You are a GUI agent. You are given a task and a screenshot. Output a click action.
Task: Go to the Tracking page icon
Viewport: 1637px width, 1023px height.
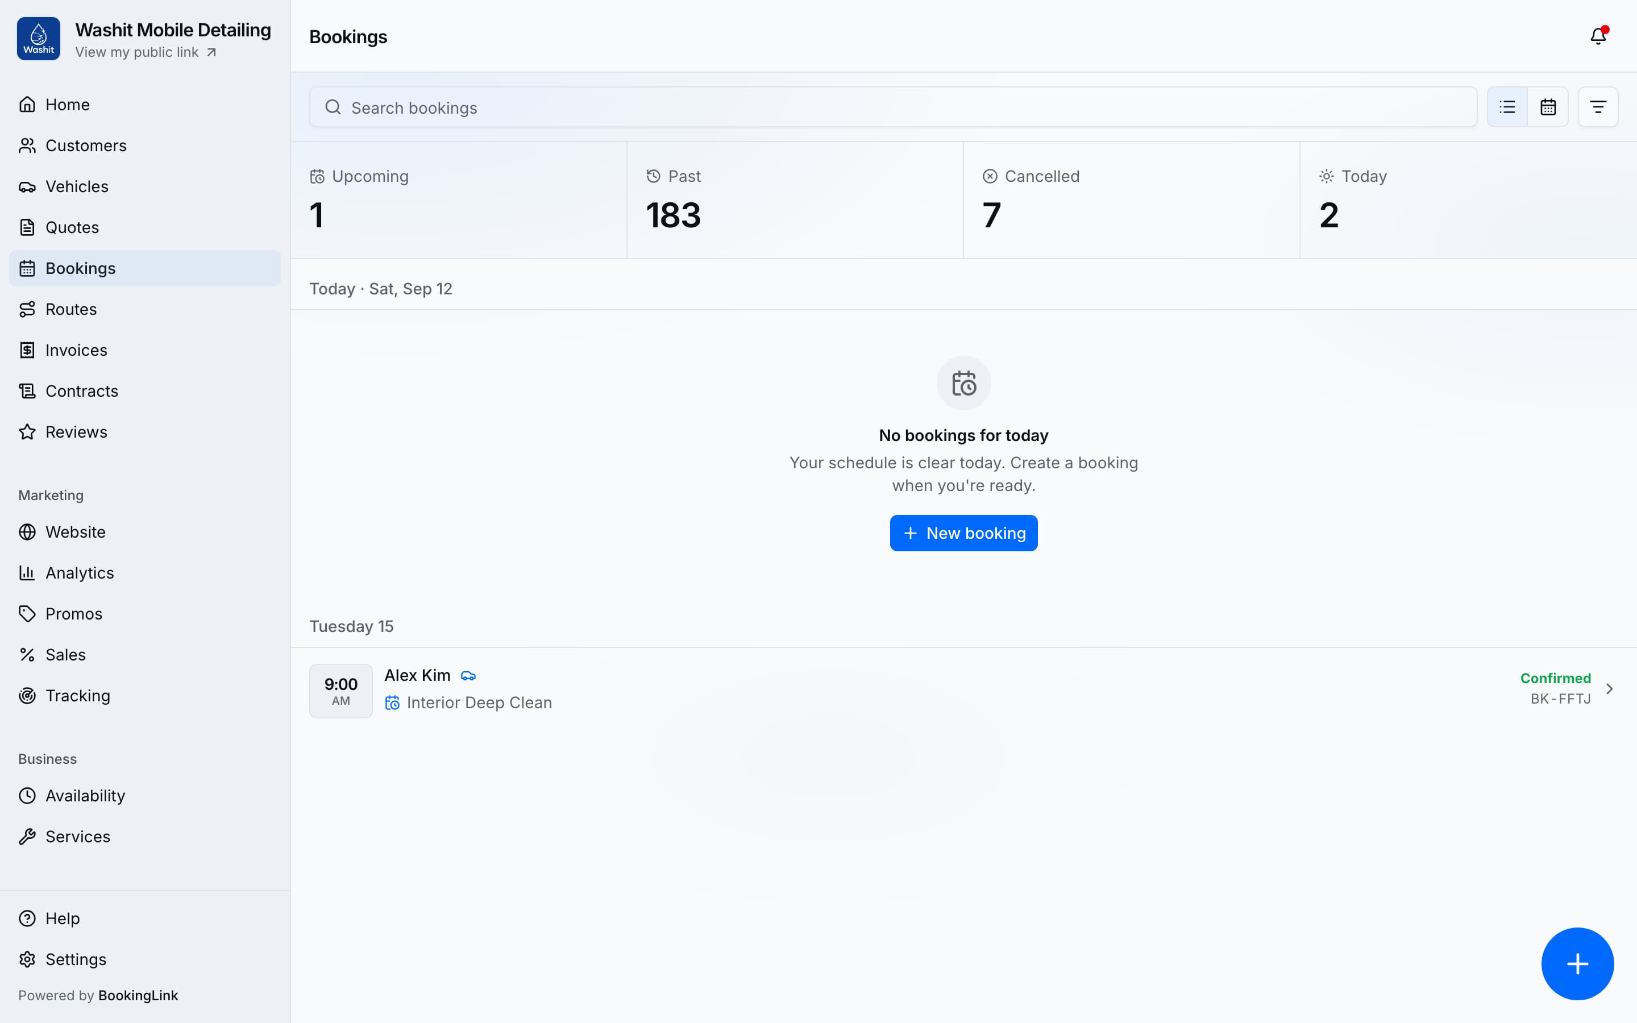[x=27, y=696]
